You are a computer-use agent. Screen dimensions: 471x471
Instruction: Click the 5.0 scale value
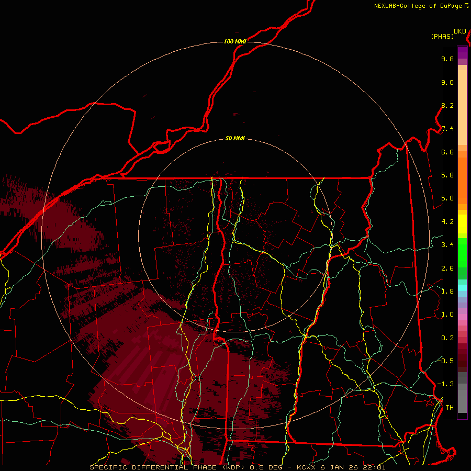[447, 198]
